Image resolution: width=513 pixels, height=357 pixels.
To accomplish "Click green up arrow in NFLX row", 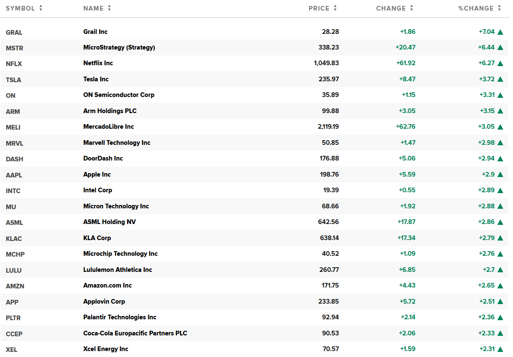I will [500, 64].
